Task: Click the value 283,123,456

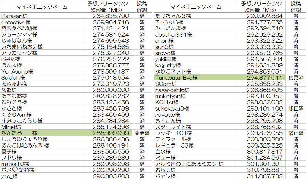Action: coord(111,102)
